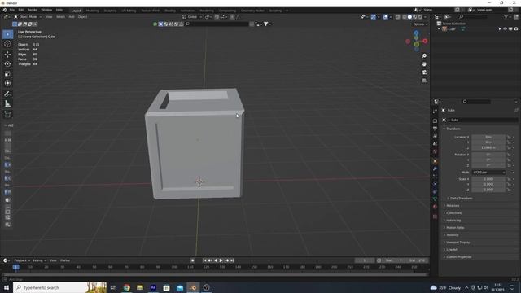Open the Object Data tab icon
This screenshot has width=521, height=293.
click(435, 199)
